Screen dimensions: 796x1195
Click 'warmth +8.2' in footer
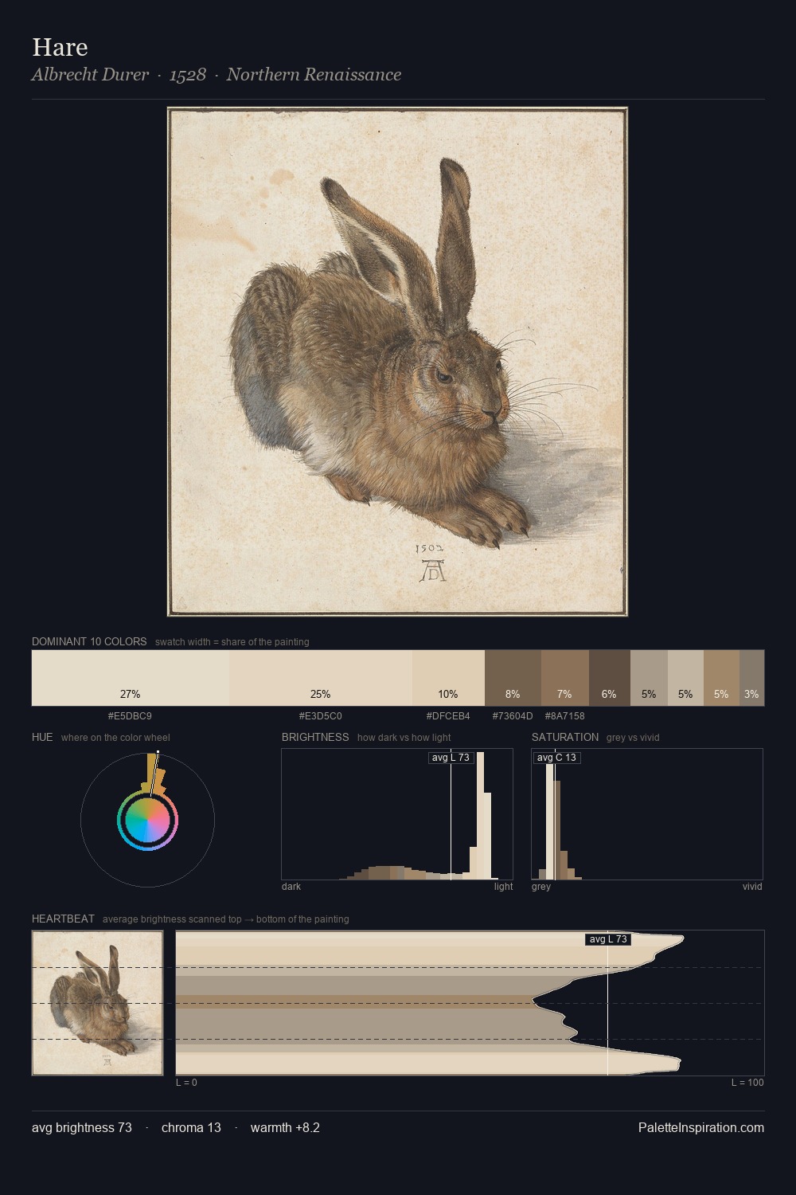285,1127
